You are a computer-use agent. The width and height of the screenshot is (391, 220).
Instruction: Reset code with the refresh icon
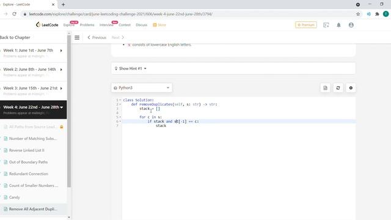338,88
